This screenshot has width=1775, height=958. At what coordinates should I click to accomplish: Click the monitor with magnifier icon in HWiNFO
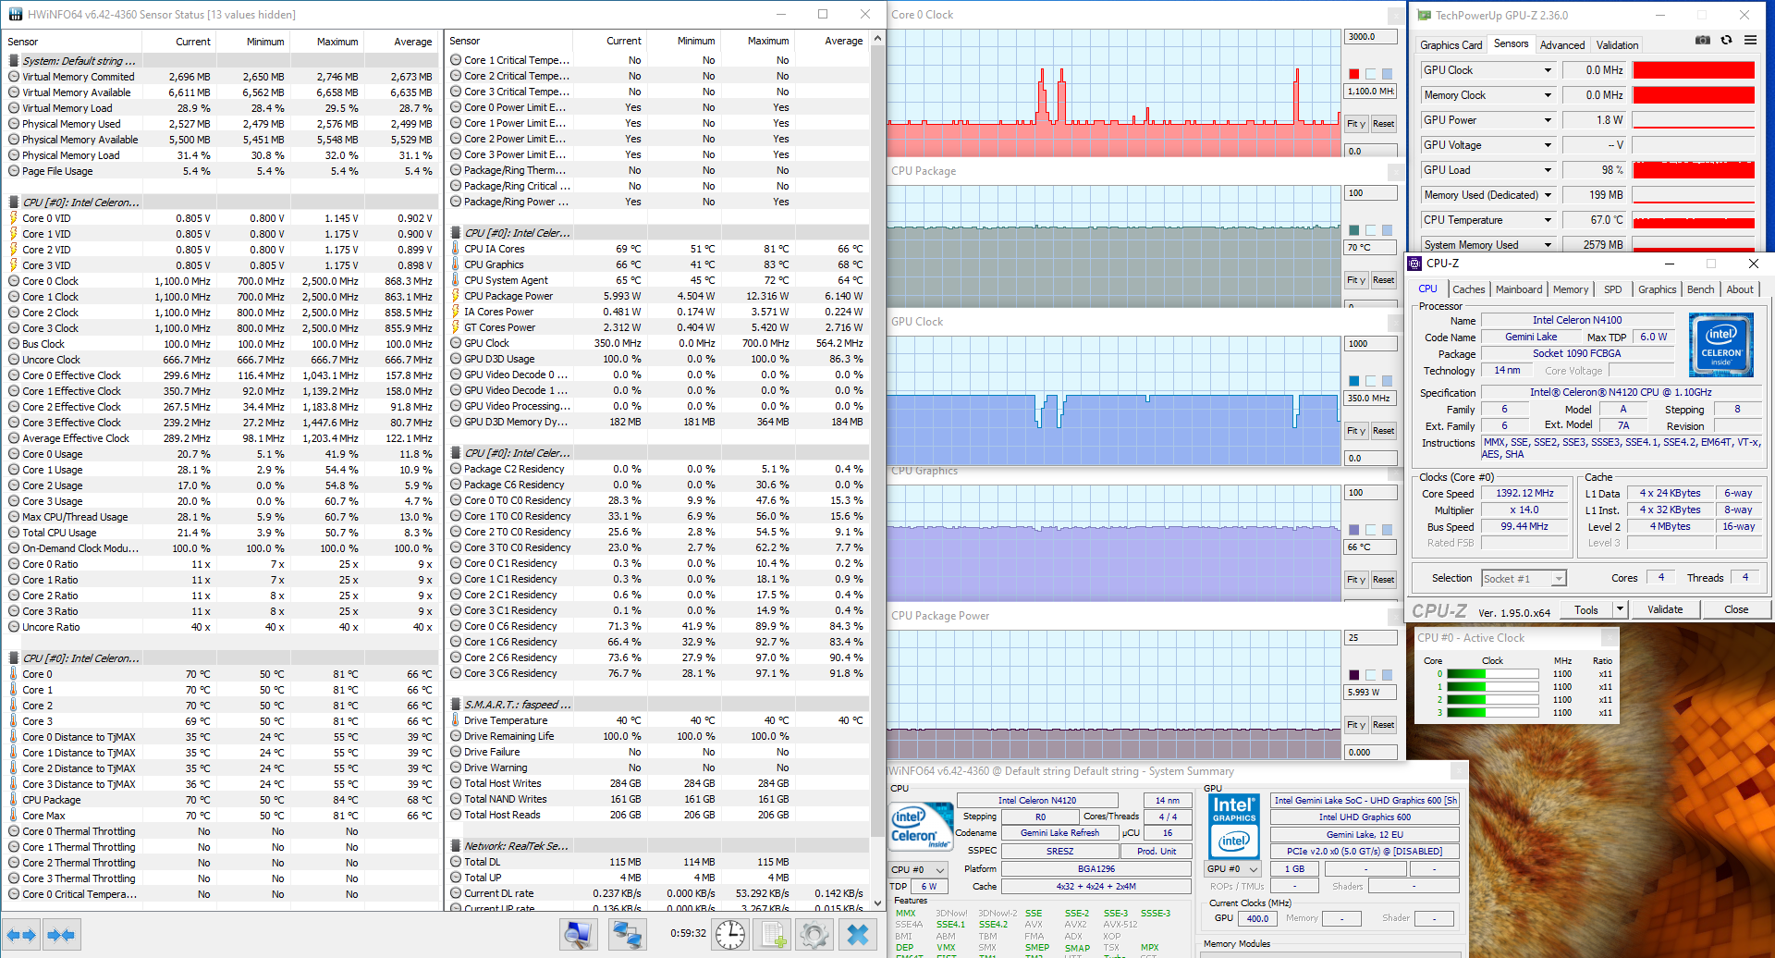coord(579,935)
